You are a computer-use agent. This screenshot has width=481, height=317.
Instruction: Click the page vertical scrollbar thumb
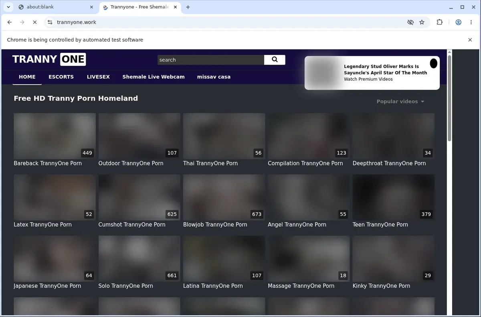click(450, 98)
